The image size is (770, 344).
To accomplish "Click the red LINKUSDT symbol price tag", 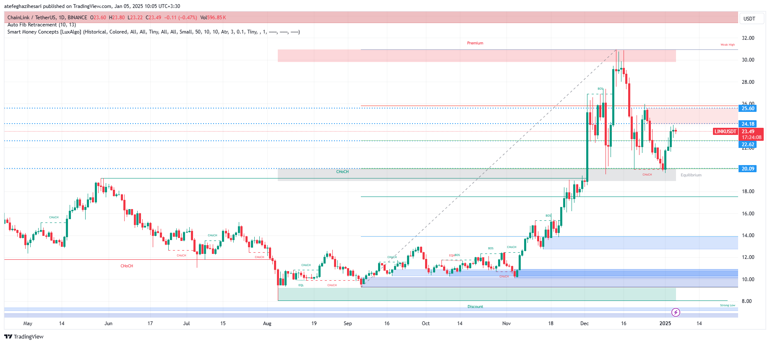I will pyautogui.click(x=725, y=132).
